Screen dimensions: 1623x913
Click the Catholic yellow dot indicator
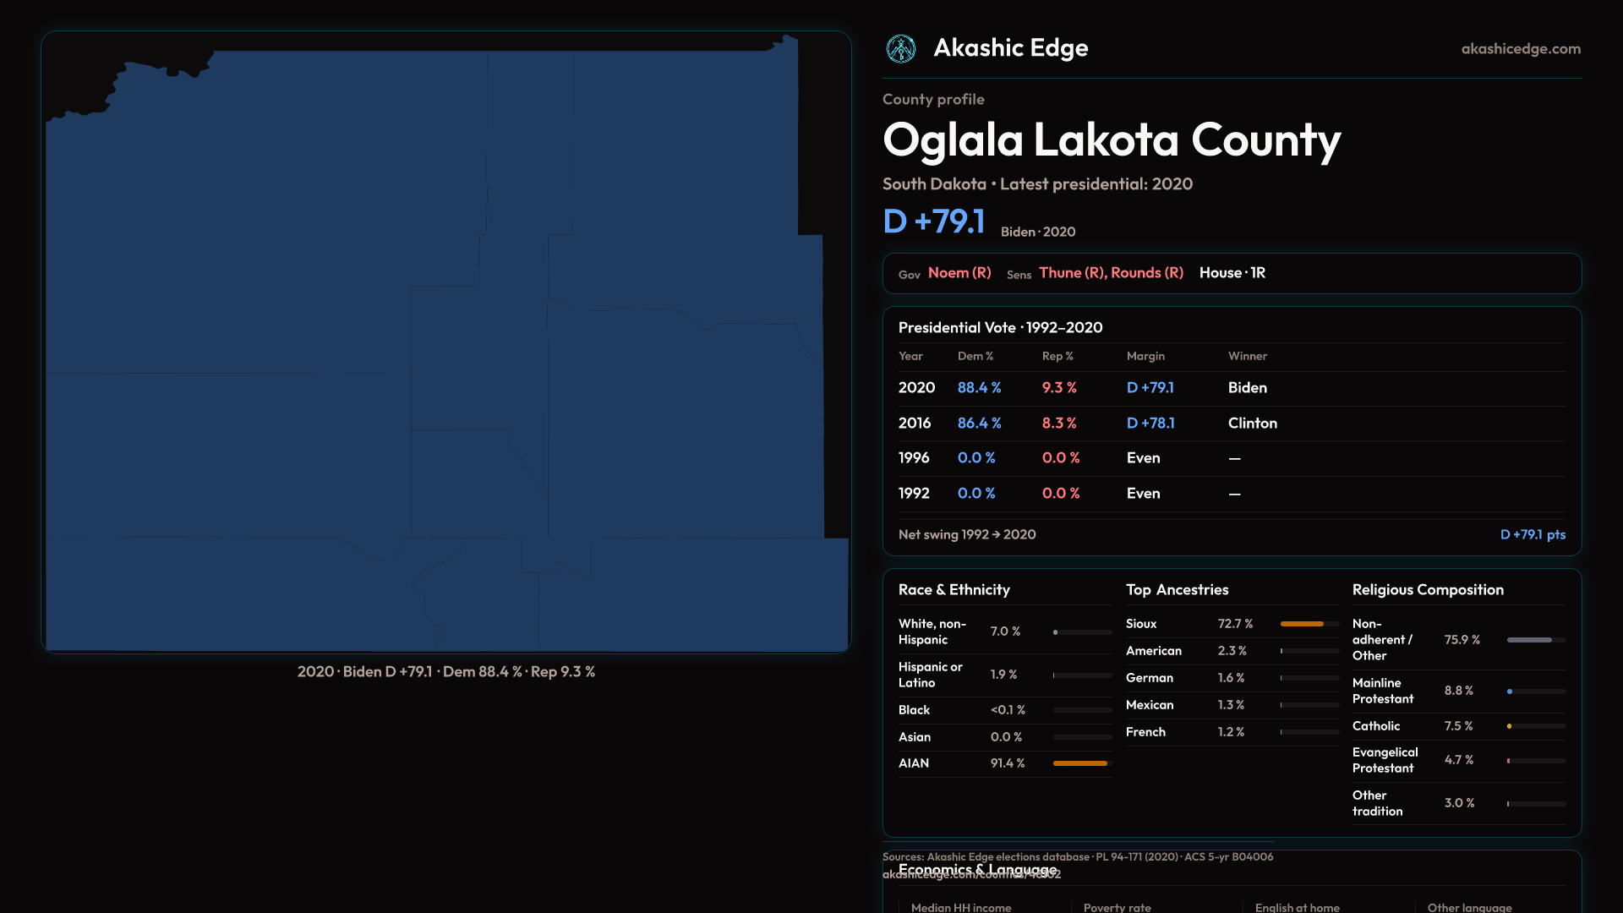click(x=1510, y=726)
